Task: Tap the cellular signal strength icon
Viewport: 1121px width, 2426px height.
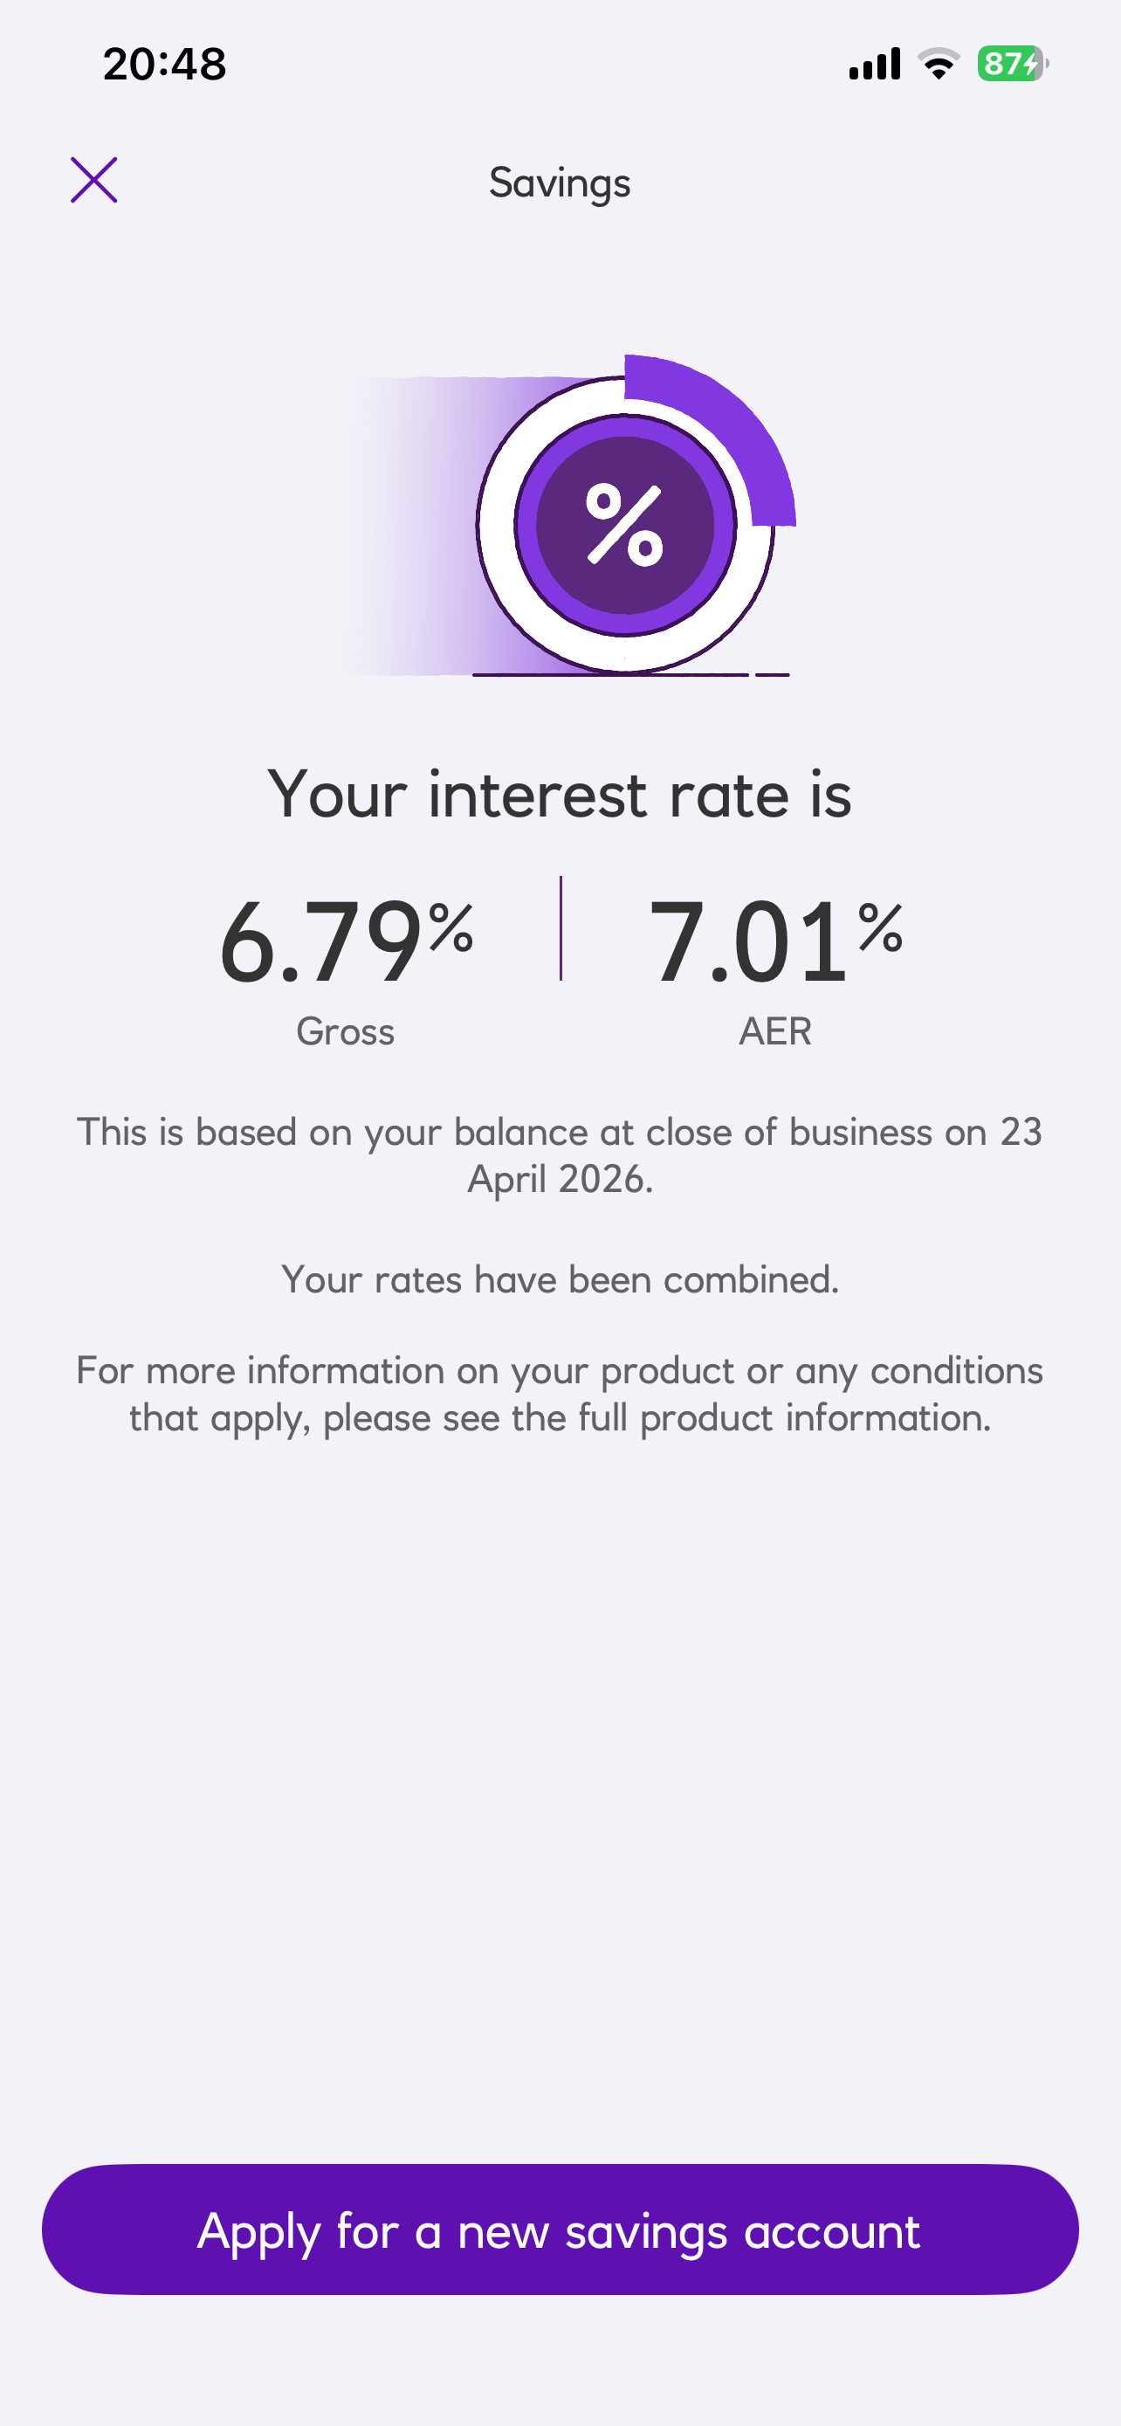Action: pyautogui.click(x=875, y=64)
